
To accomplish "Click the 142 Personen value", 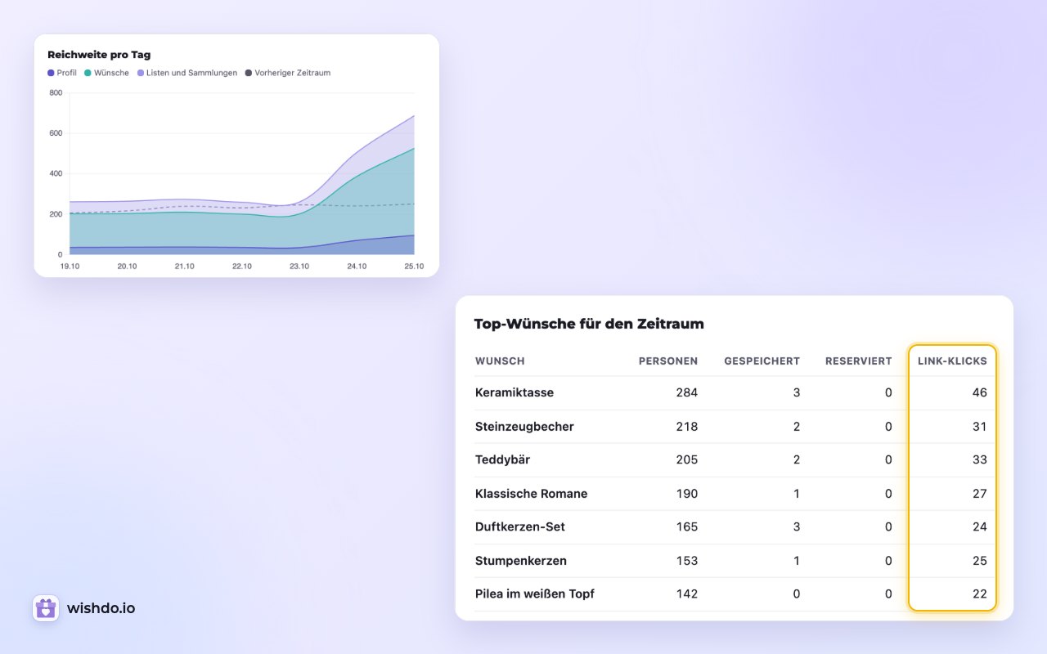I will pyautogui.click(x=687, y=594).
